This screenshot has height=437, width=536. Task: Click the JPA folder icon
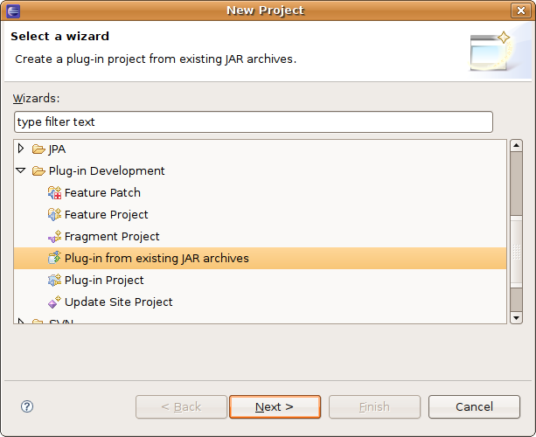click(38, 149)
